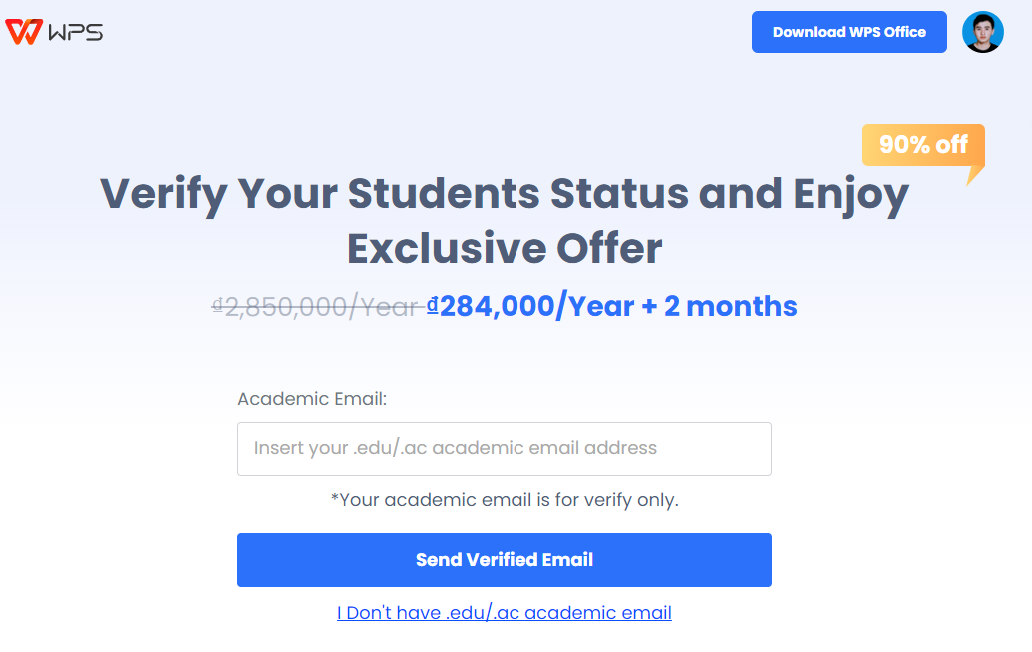This screenshot has width=1032, height=652.
Task: Click the struck-through đ symbol before 2,850,000
Action: click(x=218, y=305)
